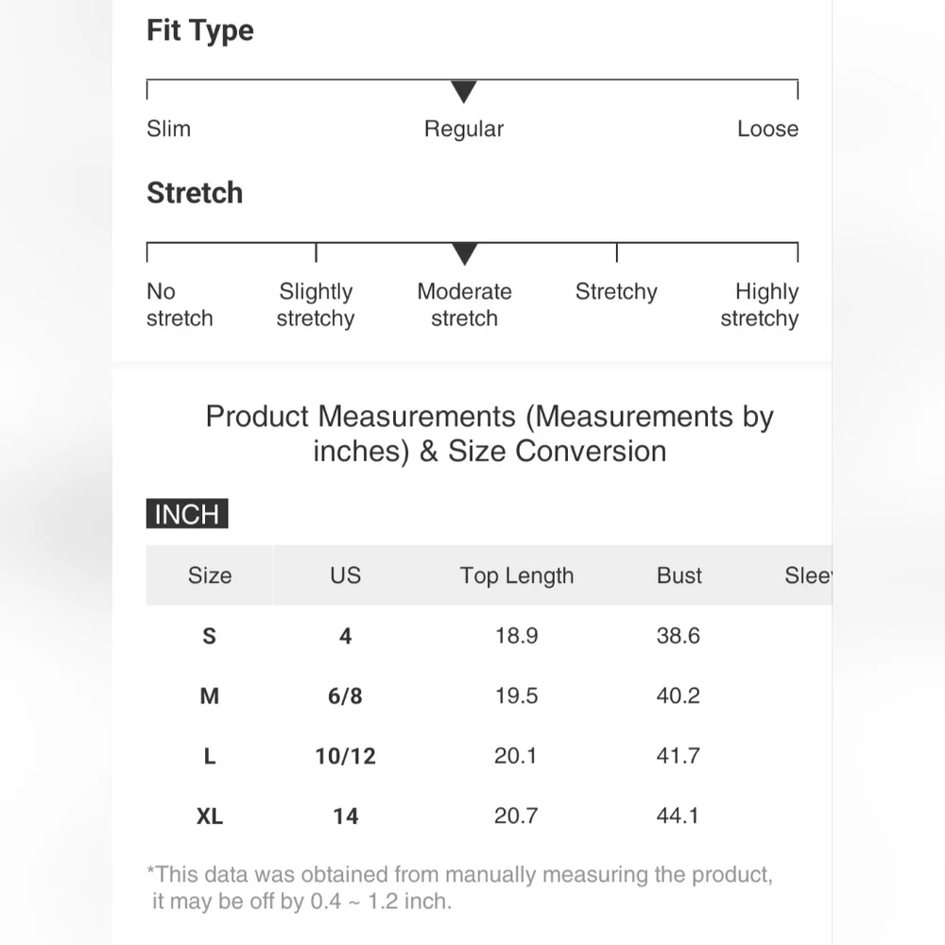Click the Size column header
This screenshot has height=945, width=945.
[210, 576]
